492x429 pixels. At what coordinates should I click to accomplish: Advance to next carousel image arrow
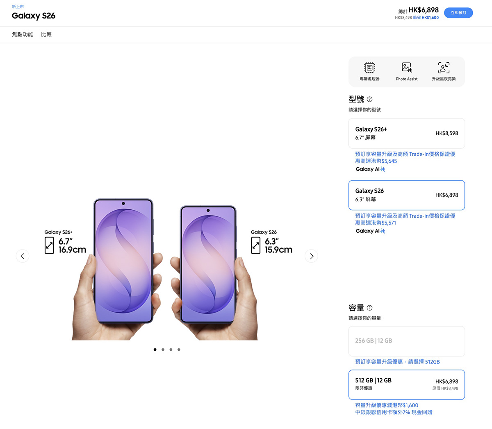pos(312,256)
